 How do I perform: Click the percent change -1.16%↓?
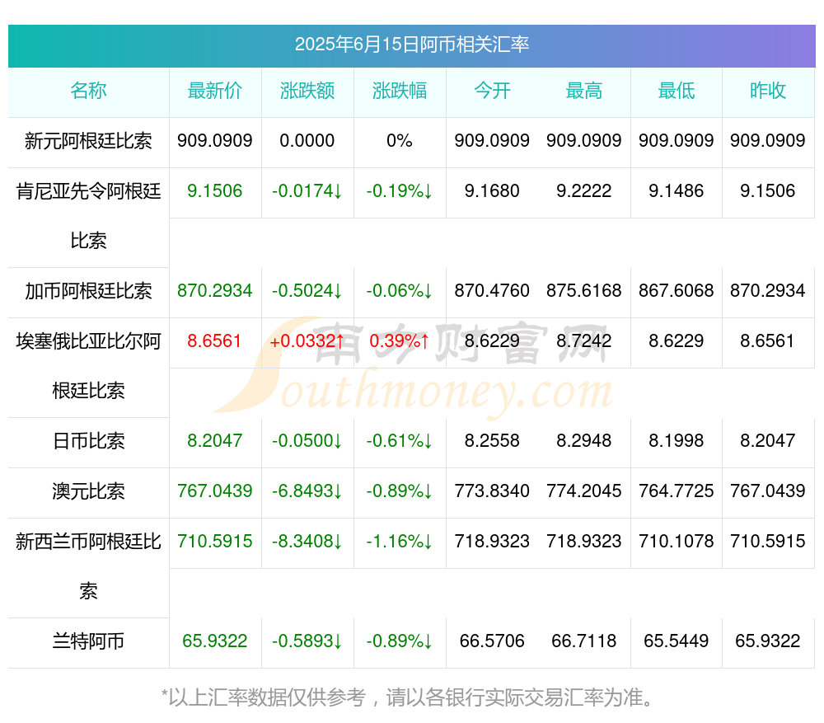click(400, 541)
